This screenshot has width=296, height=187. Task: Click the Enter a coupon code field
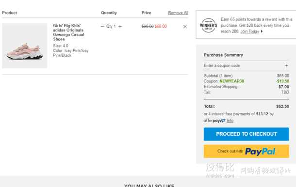[246, 65]
